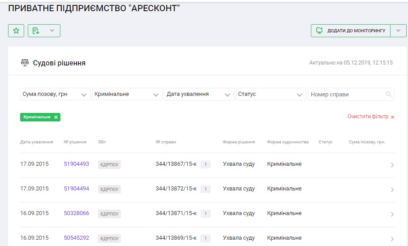This screenshot has width=408, height=246.
Task: Click the search magnifier in Номер справи
Action: (388, 94)
